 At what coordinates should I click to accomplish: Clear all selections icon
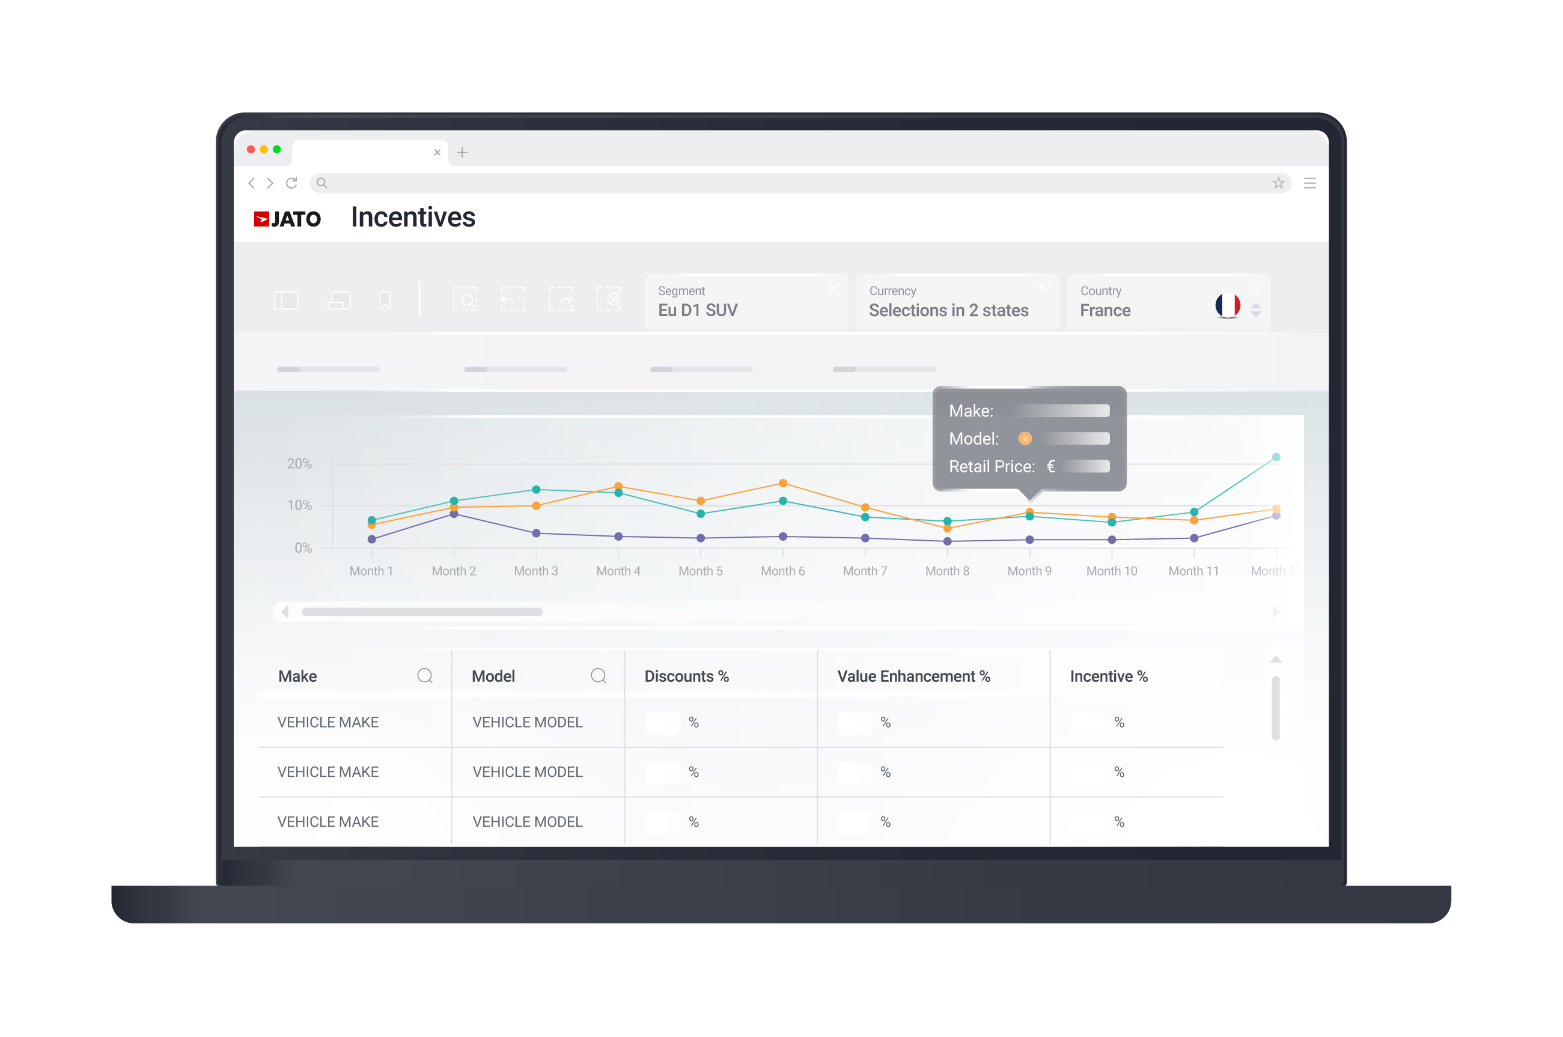click(x=609, y=300)
